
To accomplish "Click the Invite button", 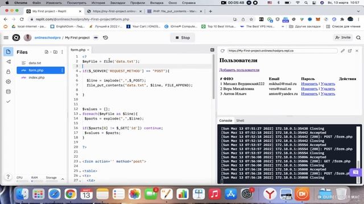I will [x=343, y=37].
